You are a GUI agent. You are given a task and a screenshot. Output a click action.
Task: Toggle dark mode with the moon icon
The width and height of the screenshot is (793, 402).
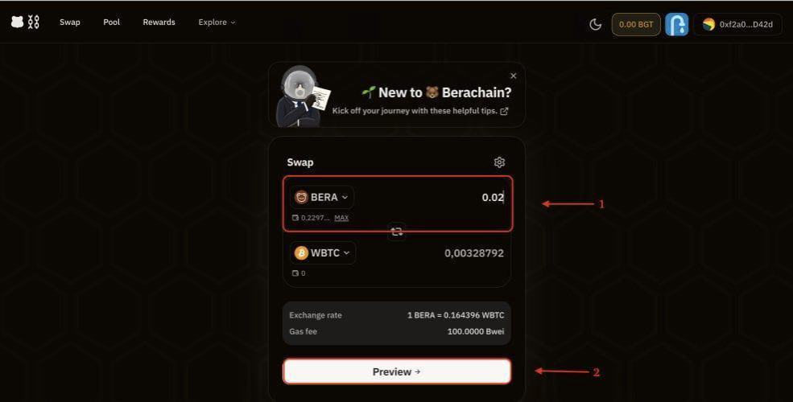(x=596, y=24)
